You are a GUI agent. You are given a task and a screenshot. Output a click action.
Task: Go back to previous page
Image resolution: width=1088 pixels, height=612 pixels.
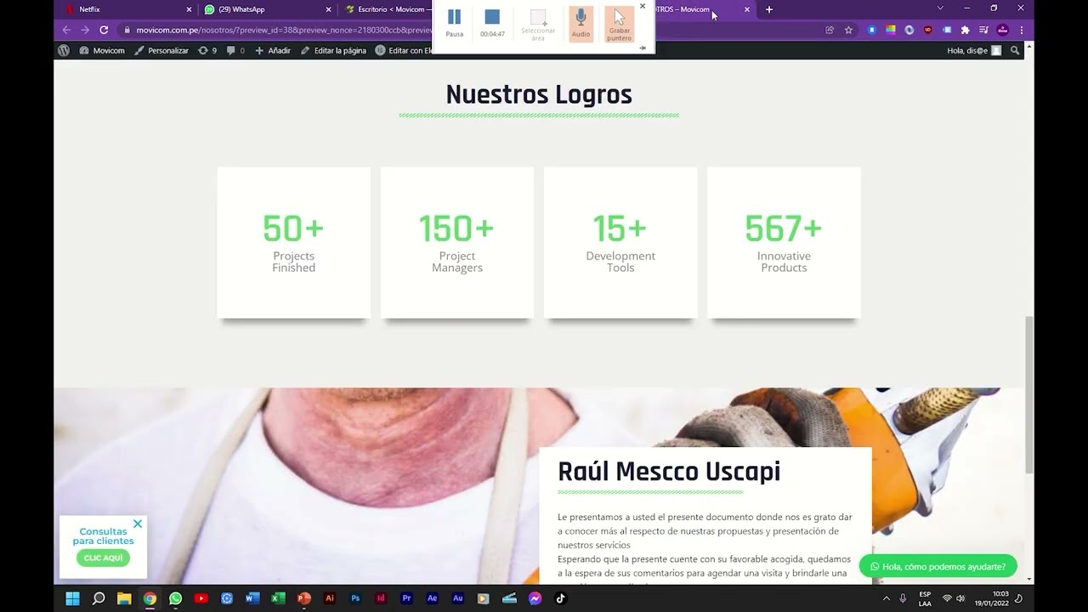point(65,30)
